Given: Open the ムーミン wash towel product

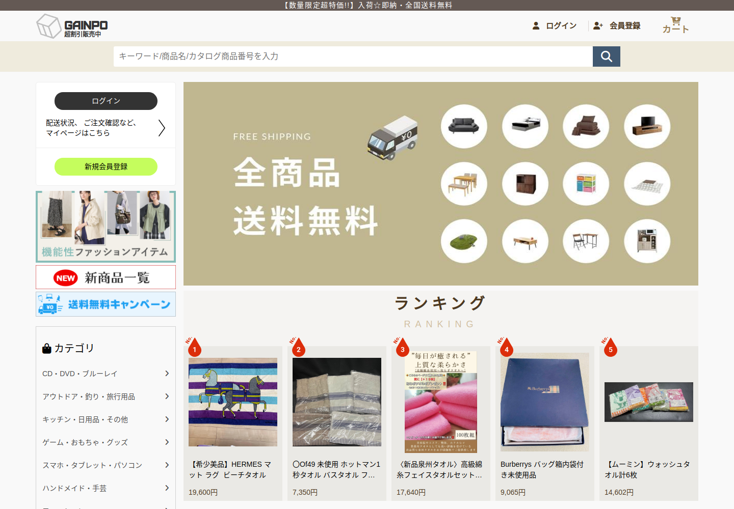Looking at the screenshot, I should [649, 423].
